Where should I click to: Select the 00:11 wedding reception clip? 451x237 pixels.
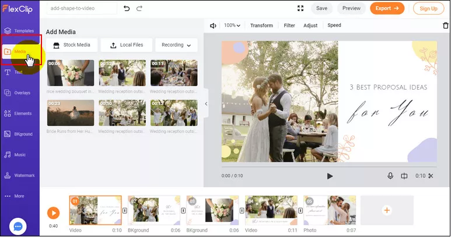(174, 73)
